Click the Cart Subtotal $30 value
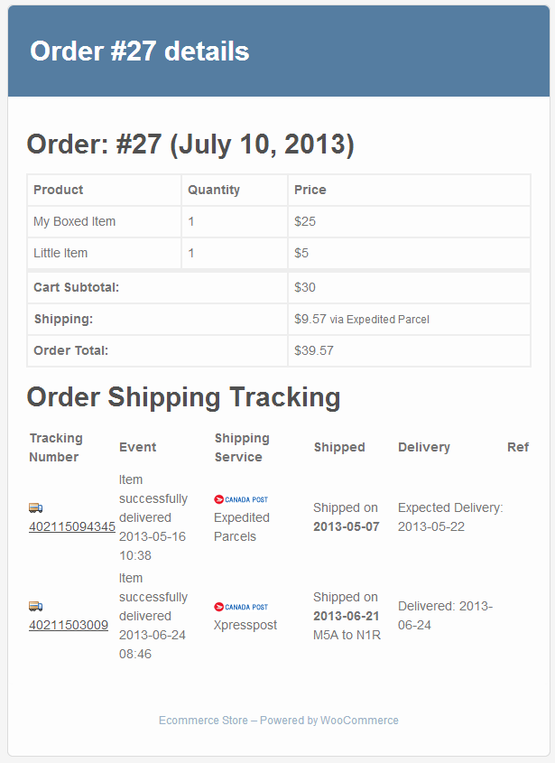 305,287
